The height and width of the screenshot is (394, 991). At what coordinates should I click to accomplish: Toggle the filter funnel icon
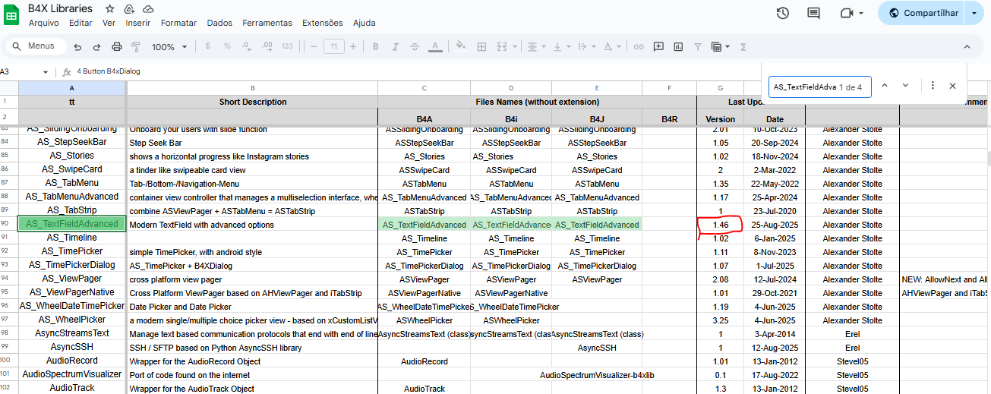click(x=698, y=46)
